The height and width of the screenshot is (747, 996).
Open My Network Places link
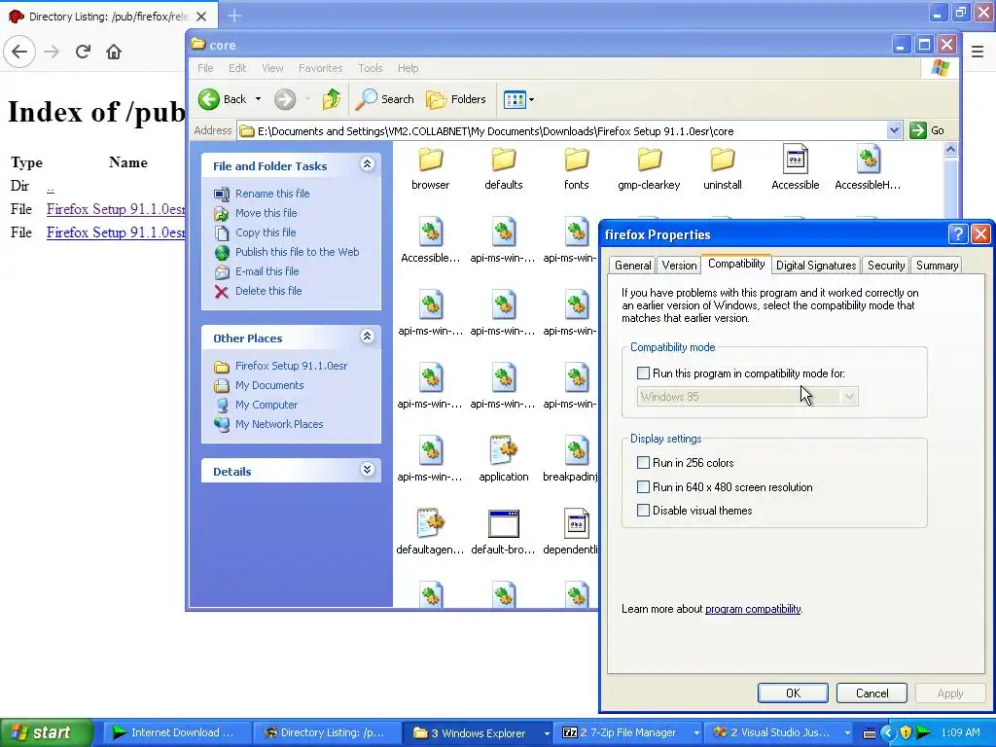coord(279,424)
